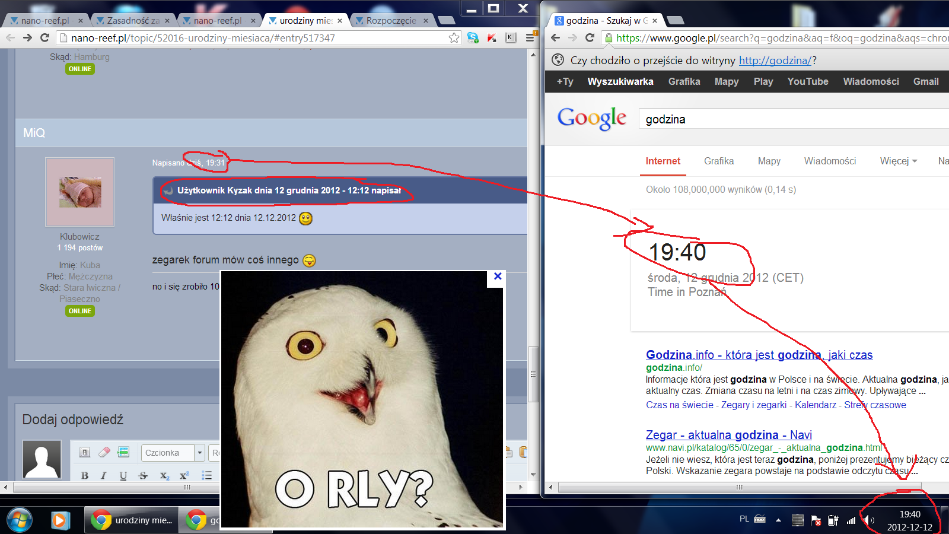Open Kalendarz sublink under Godzina.info

[816, 405]
